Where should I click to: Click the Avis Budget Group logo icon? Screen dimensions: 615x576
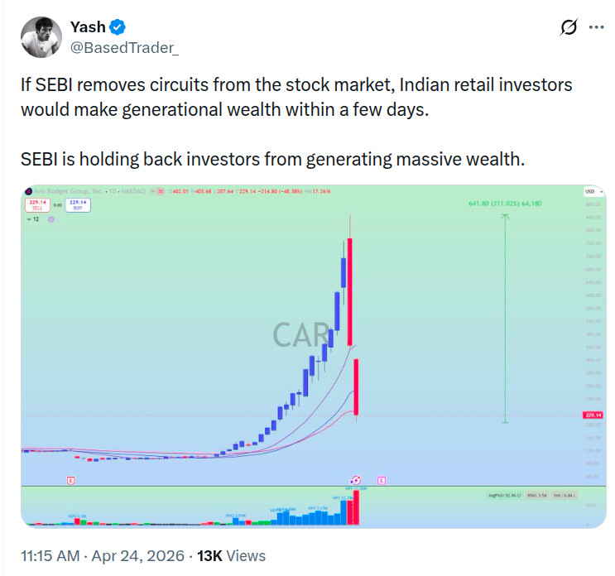(x=27, y=192)
